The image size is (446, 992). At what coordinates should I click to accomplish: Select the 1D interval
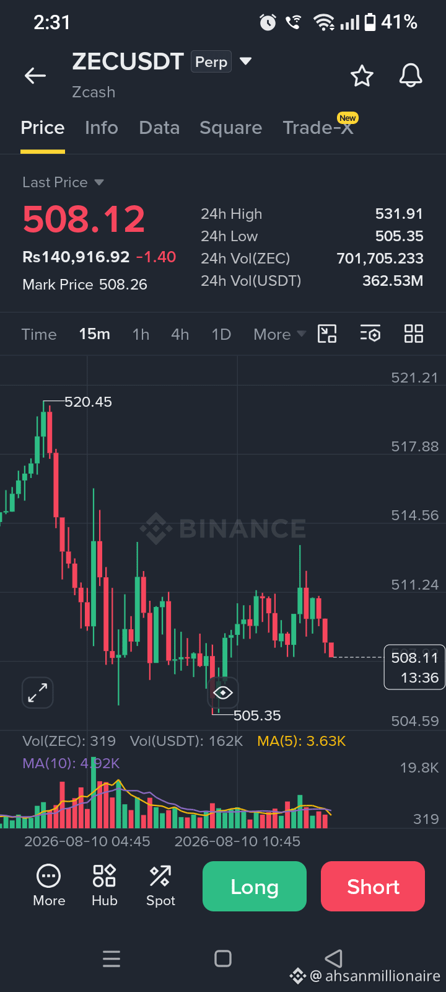[x=221, y=334]
